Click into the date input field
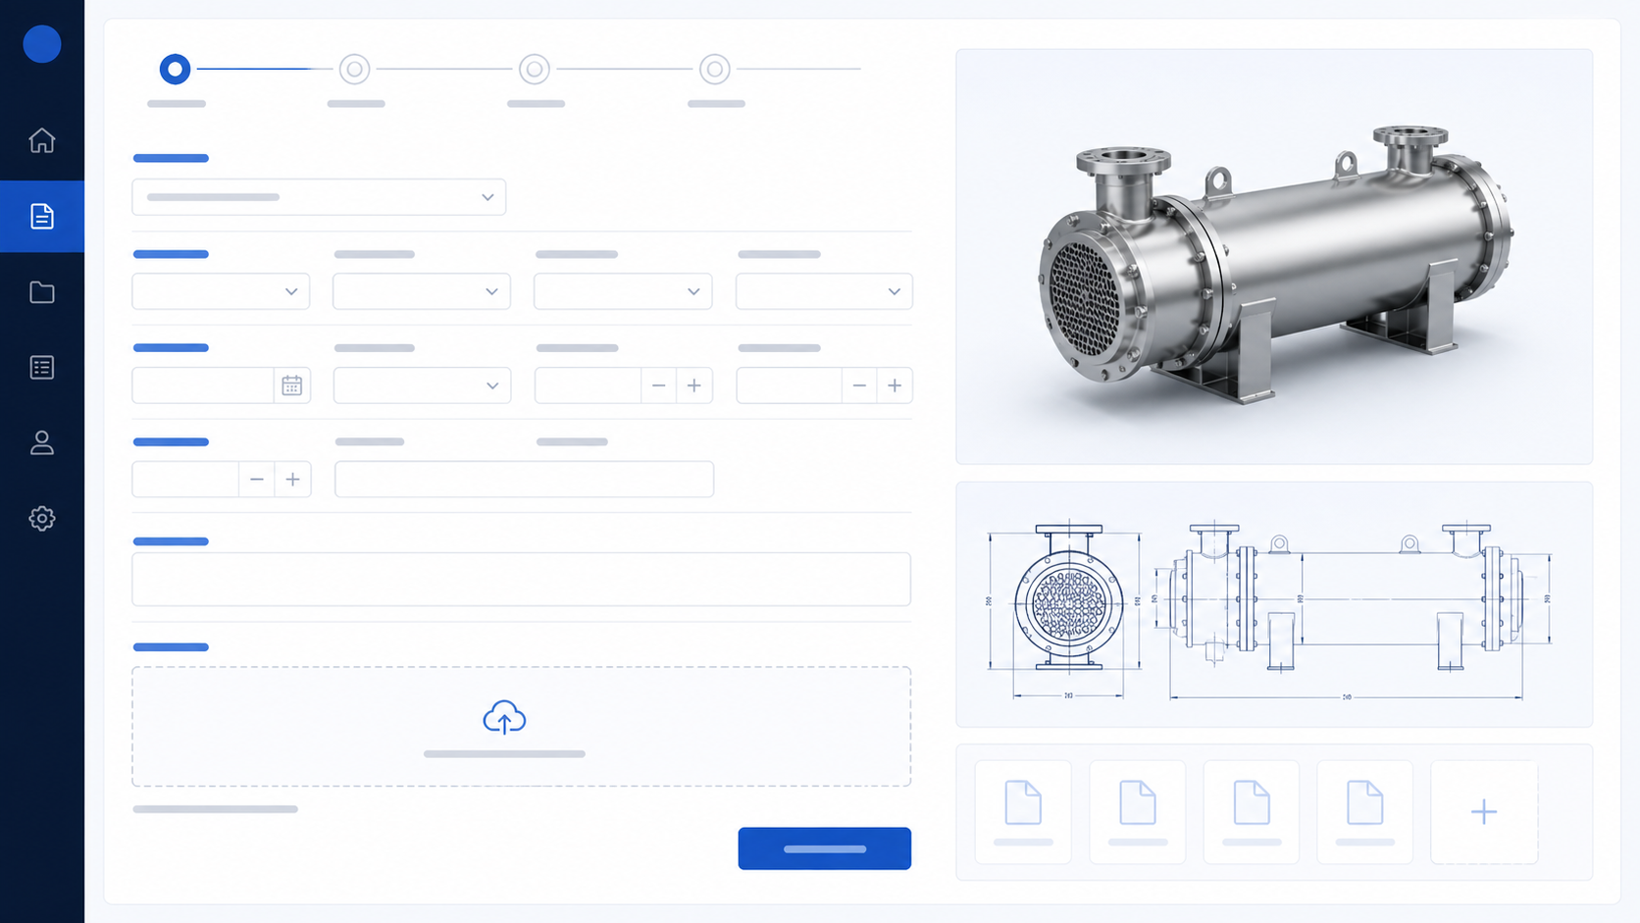1640x923 pixels. coord(203,385)
